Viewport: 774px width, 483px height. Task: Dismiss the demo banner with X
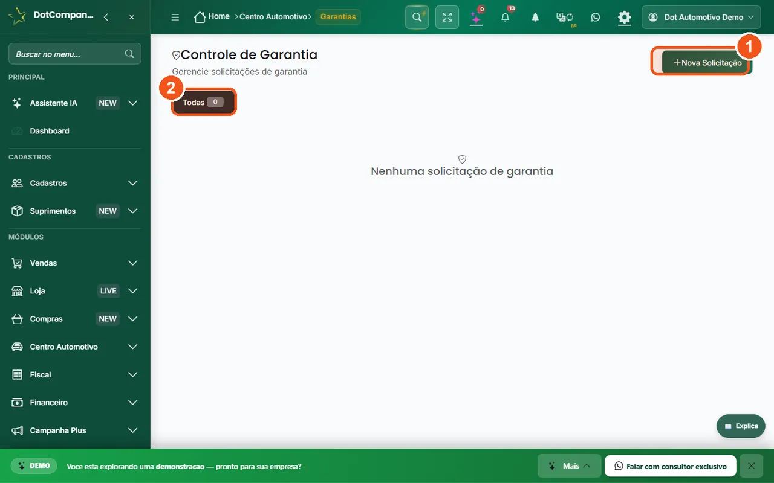(x=751, y=466)
